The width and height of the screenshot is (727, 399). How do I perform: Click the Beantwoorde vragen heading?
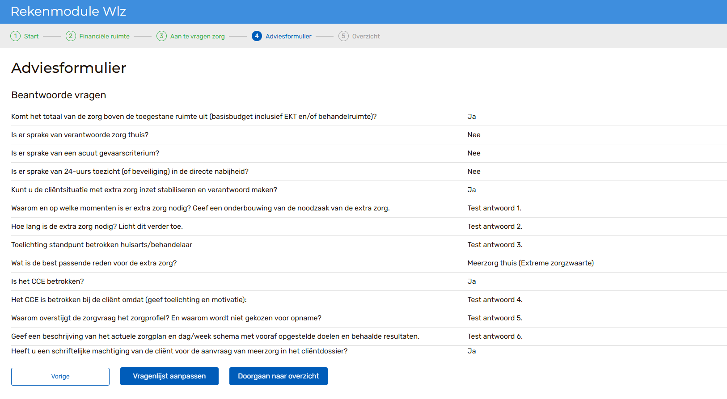(59, 95)
